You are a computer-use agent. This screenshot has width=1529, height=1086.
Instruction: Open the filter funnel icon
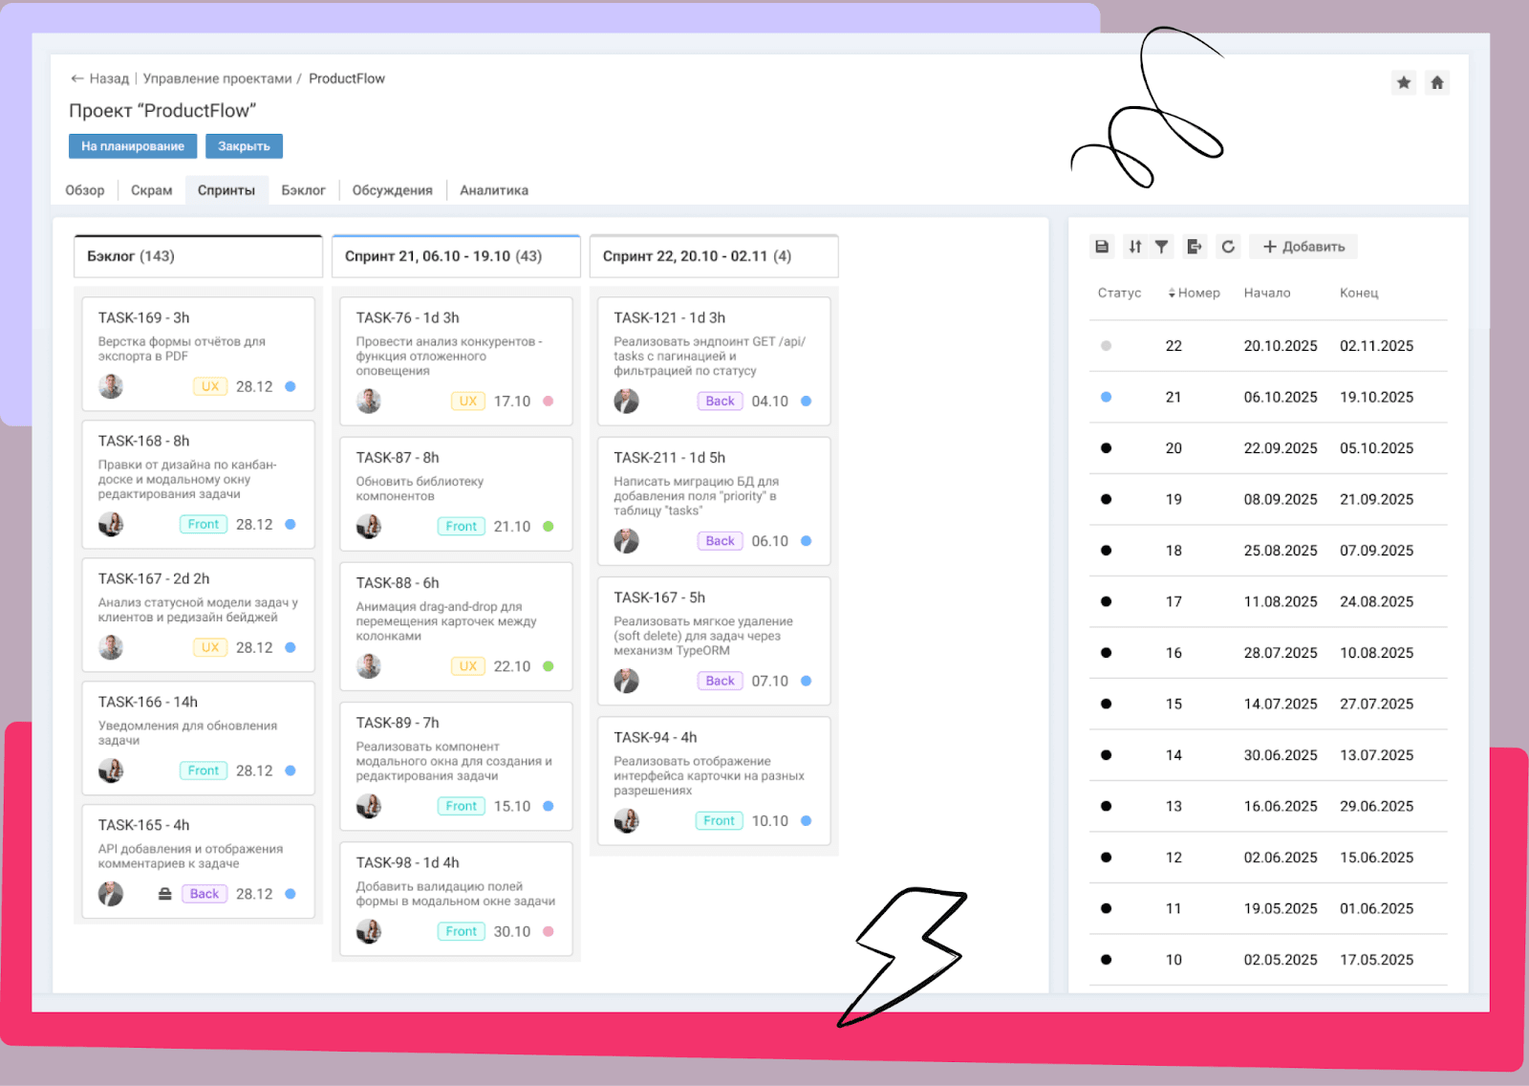[1161, 247]
